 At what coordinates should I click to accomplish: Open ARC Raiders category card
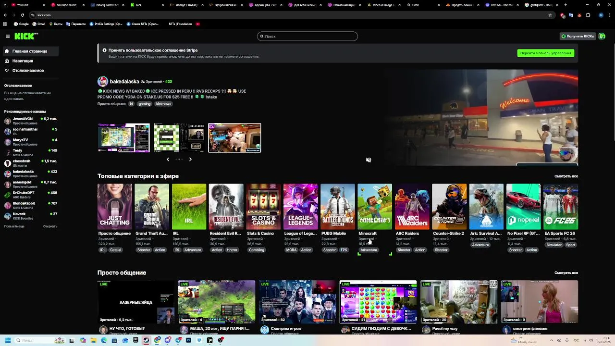pyautogui.click(x=412, y=207)
